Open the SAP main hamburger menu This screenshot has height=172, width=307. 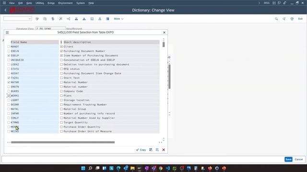4,3
